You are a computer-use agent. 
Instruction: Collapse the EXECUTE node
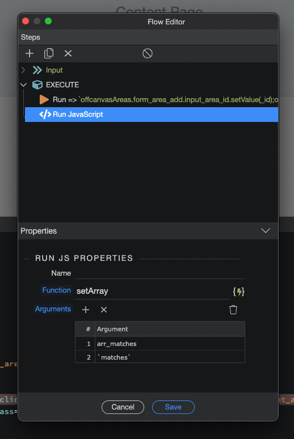click(x=23, y=85)
